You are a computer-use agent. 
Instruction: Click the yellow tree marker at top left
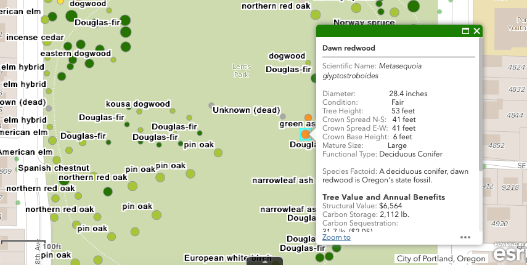[x=60, y=2]
